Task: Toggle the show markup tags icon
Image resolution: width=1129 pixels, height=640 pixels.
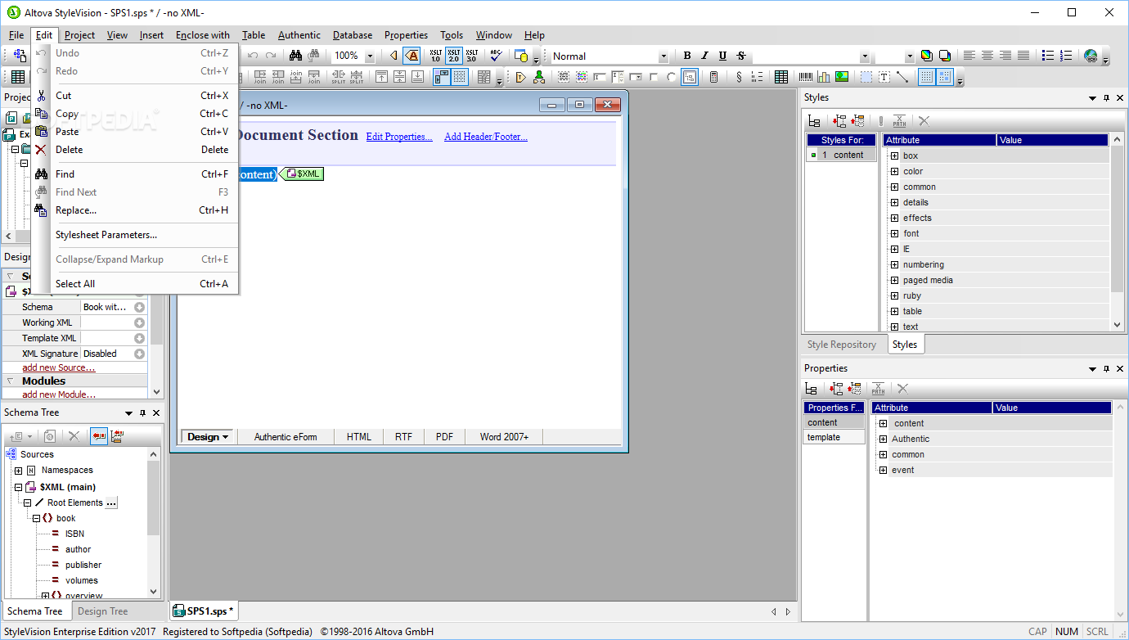Action: tap(412, 56)
